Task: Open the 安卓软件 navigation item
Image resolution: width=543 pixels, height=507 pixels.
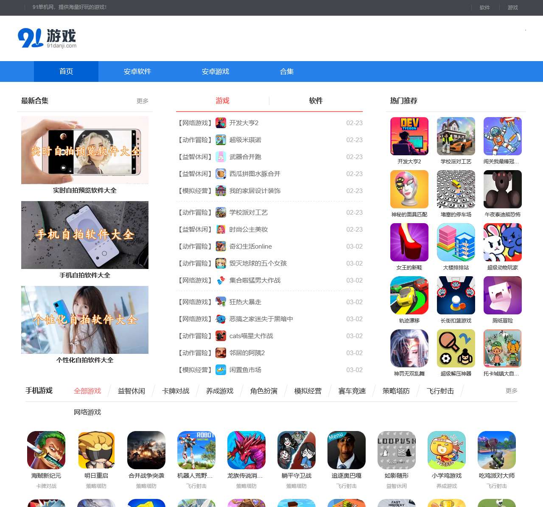Action: point(137,71)
